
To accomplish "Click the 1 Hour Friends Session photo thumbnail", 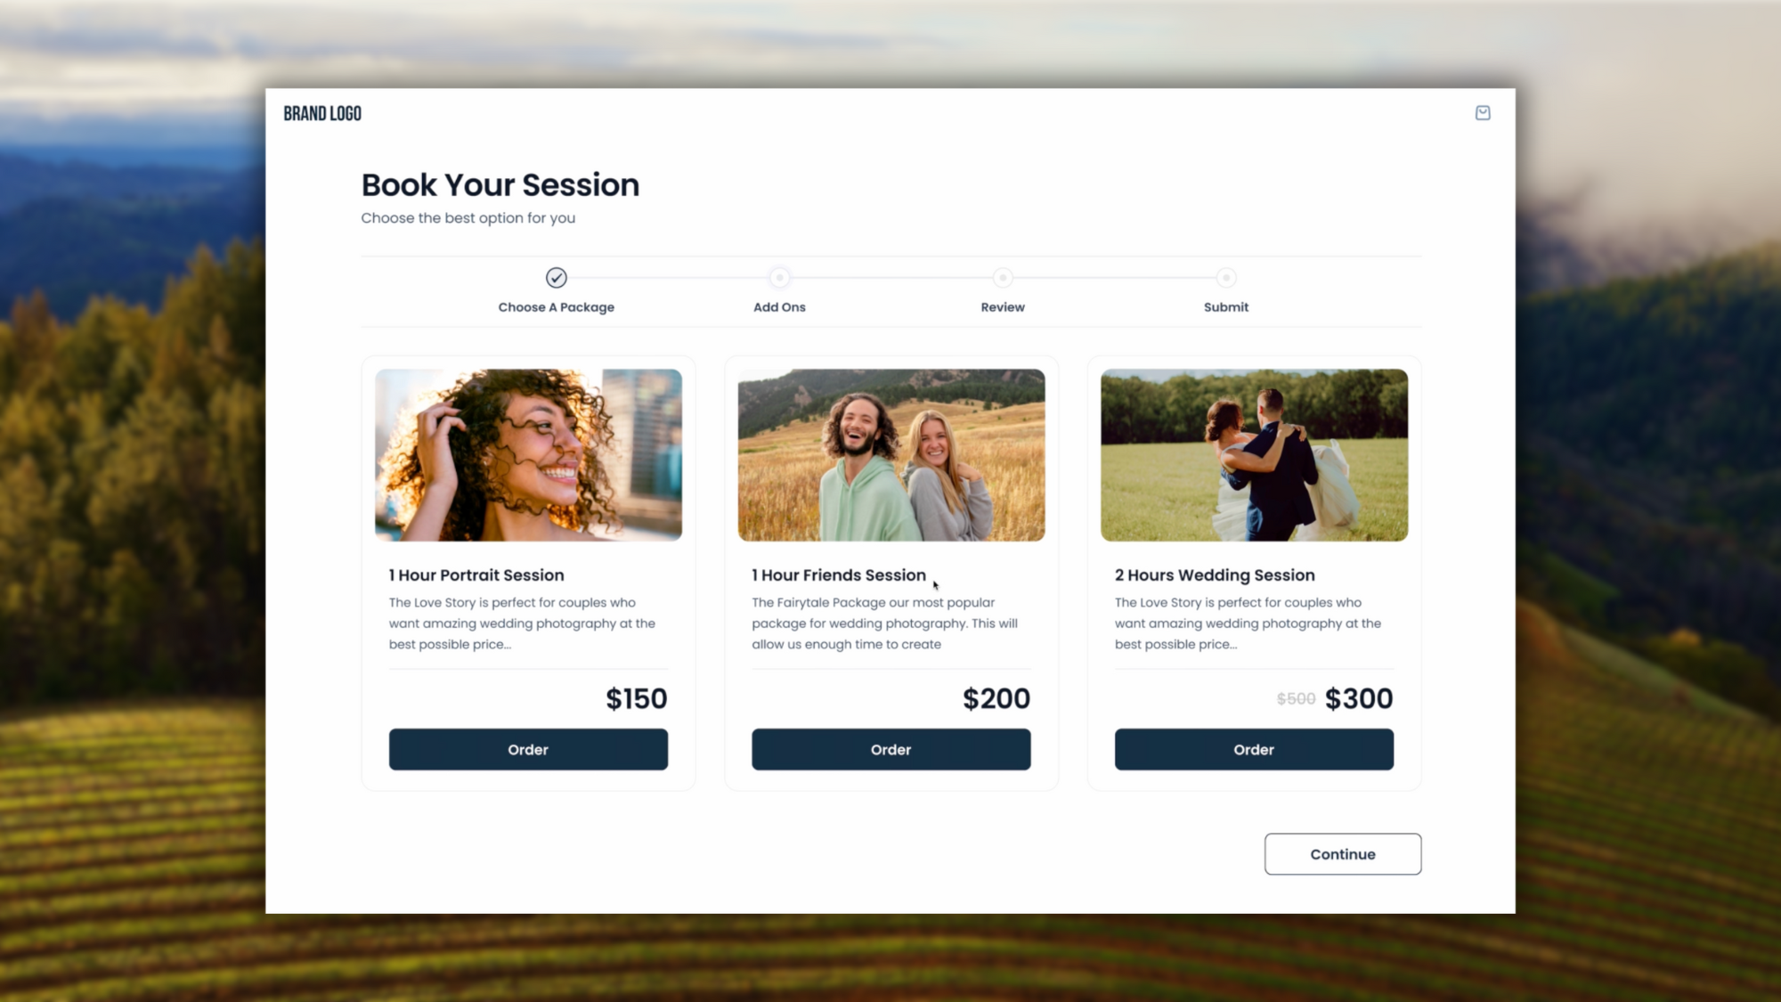I will [x=890, y=454].
